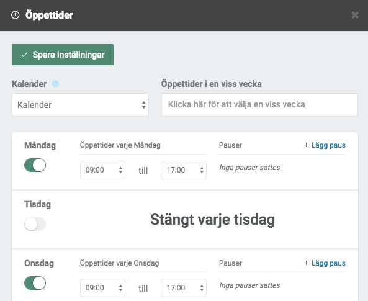Open Onsdag start time 09:00 dropdown
The height and width of the screenshot is (301, 368).
[102, 288]
